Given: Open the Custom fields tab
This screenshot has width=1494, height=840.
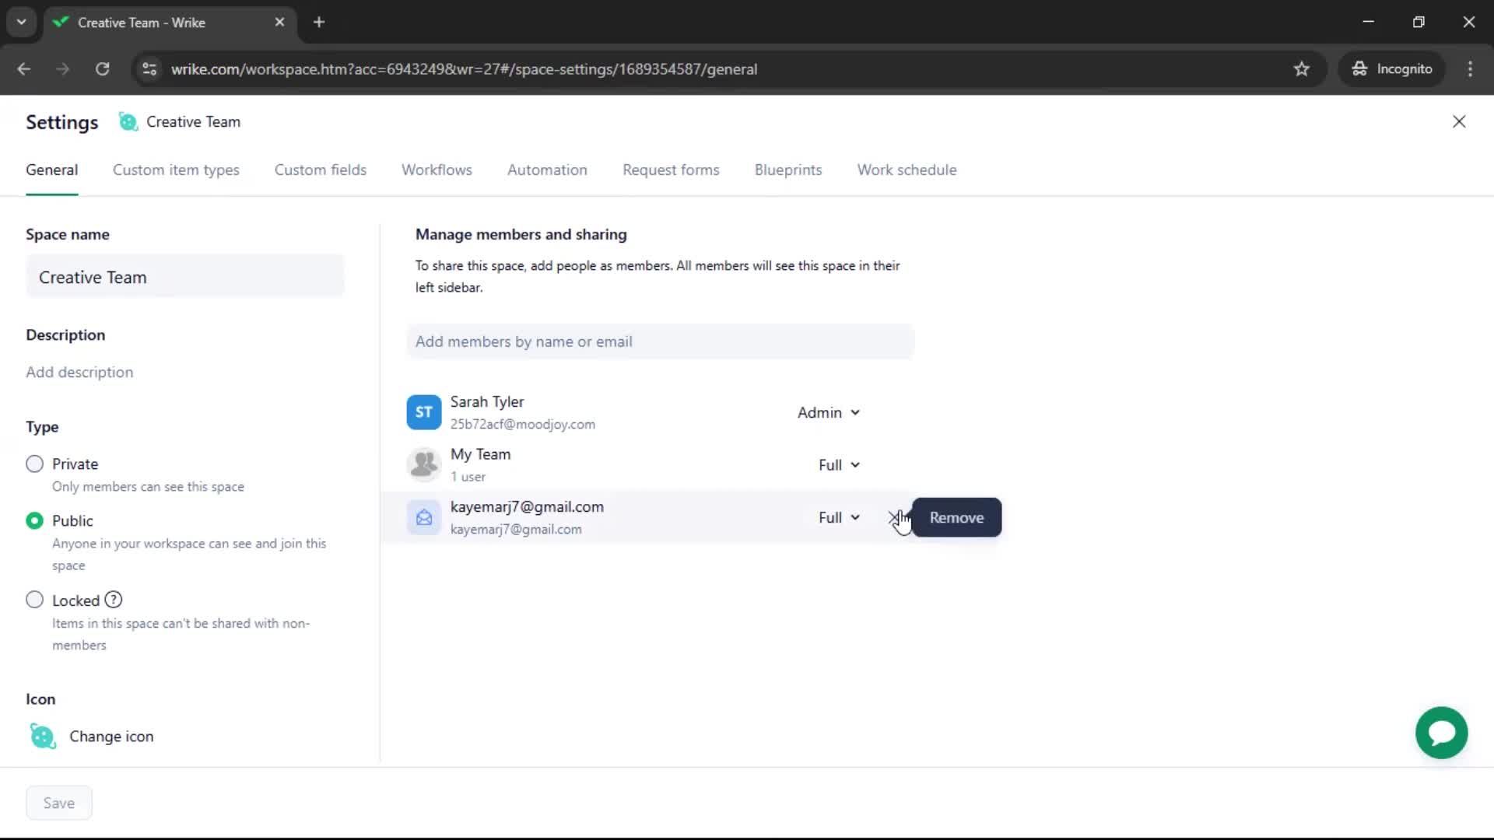Looking at the screenshot, I should [x=320, y=170].
